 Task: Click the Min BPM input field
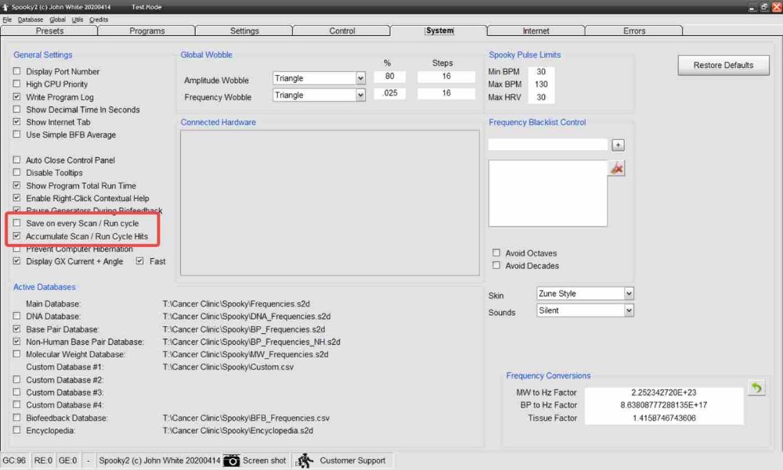point(541,72)
